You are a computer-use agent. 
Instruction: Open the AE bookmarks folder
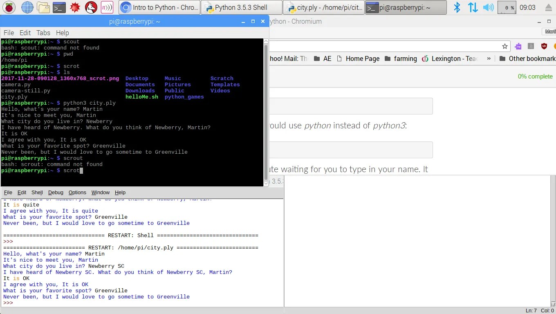pyautogui.click(x=323, y=58)
